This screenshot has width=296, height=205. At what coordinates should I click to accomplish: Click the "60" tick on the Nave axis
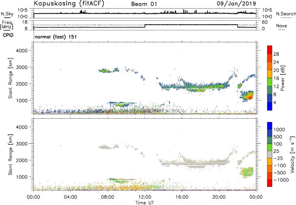point(265,22)
